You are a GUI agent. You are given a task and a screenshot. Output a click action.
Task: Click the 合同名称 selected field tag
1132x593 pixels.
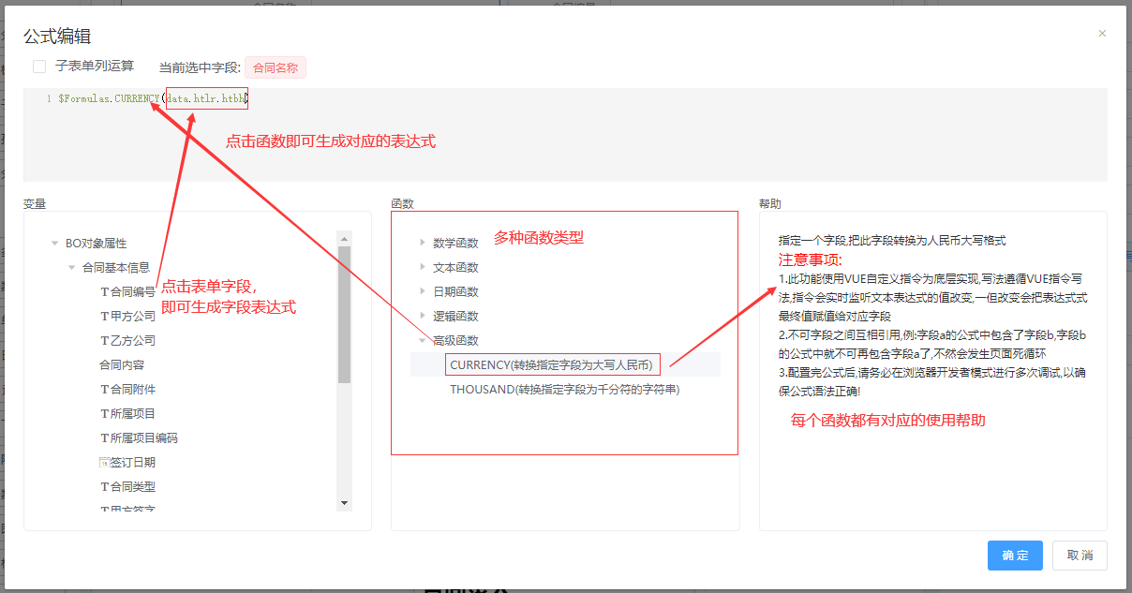point(276,67)
